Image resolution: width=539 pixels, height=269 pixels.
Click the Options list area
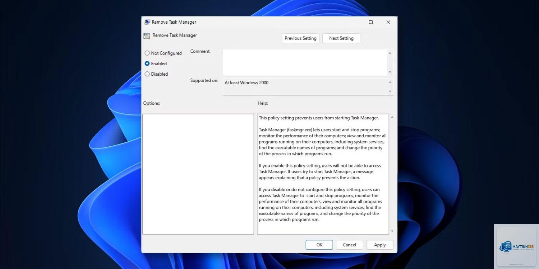198,174
